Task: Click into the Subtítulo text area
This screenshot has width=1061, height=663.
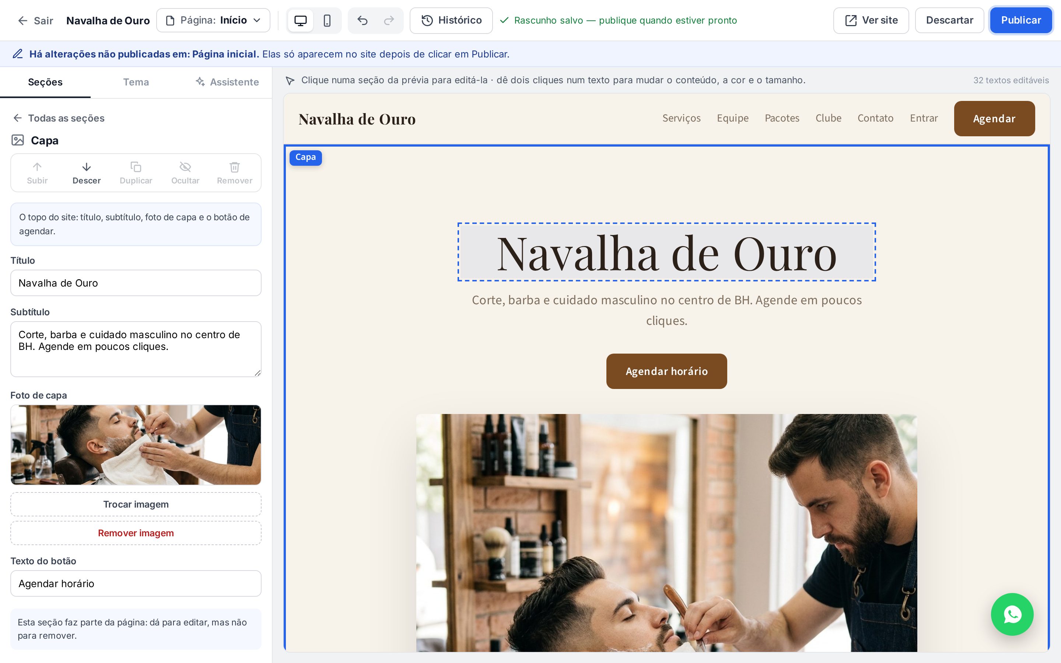Action: pyautogui.click(x=136, y=349)
